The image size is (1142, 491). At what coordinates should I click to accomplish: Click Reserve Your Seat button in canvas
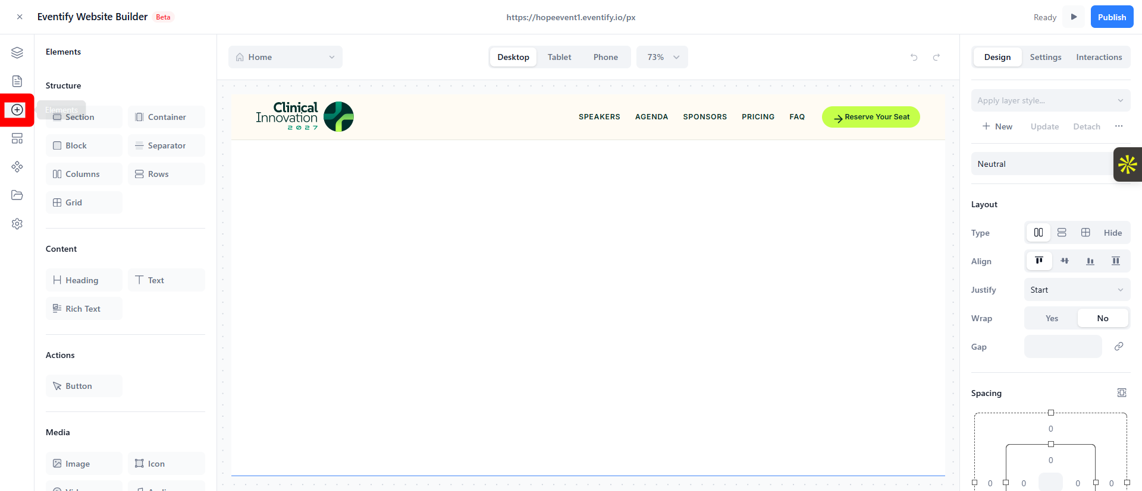871,117
